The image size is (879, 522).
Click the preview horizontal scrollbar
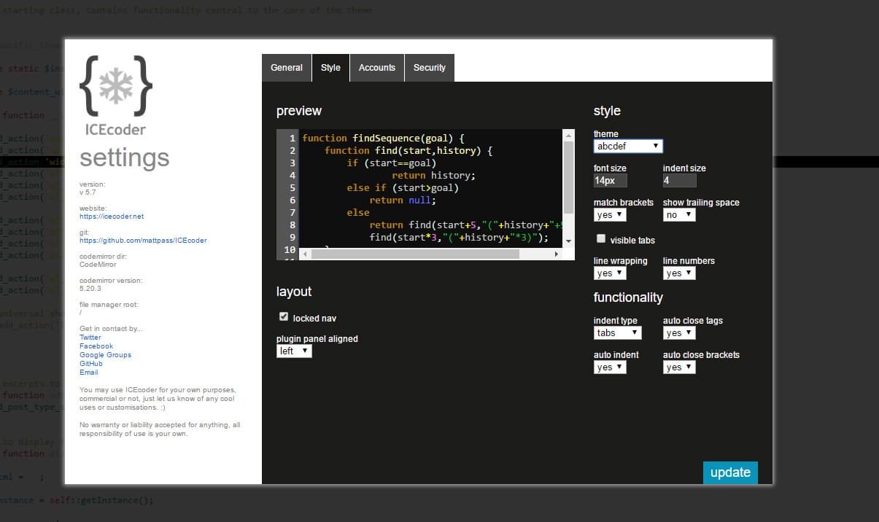416,254
